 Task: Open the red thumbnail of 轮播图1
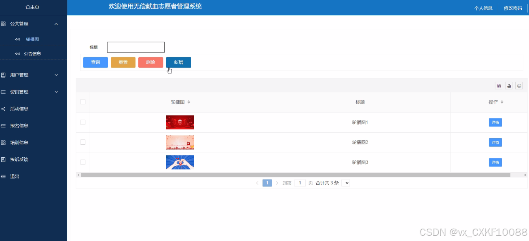pos(180,122)
